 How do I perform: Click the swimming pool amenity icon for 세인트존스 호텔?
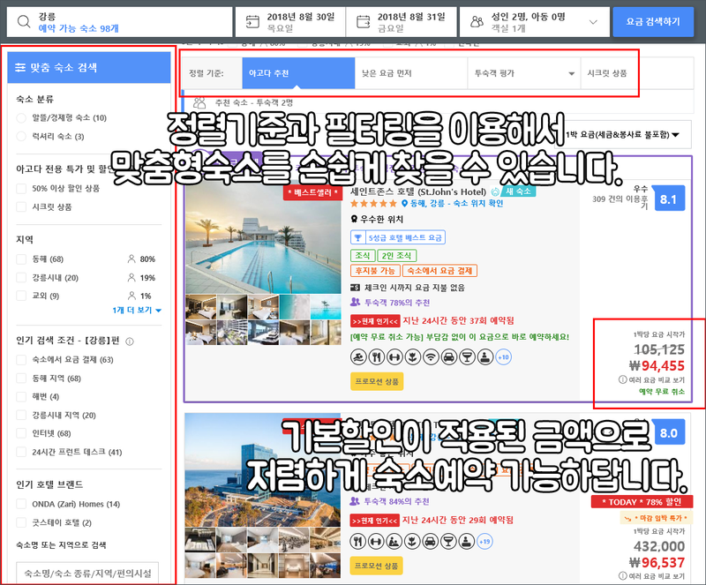pyautogui.click(x=358, y=357)
